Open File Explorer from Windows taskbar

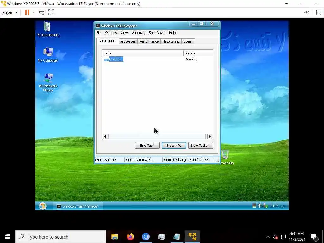(x=115, y=237)
